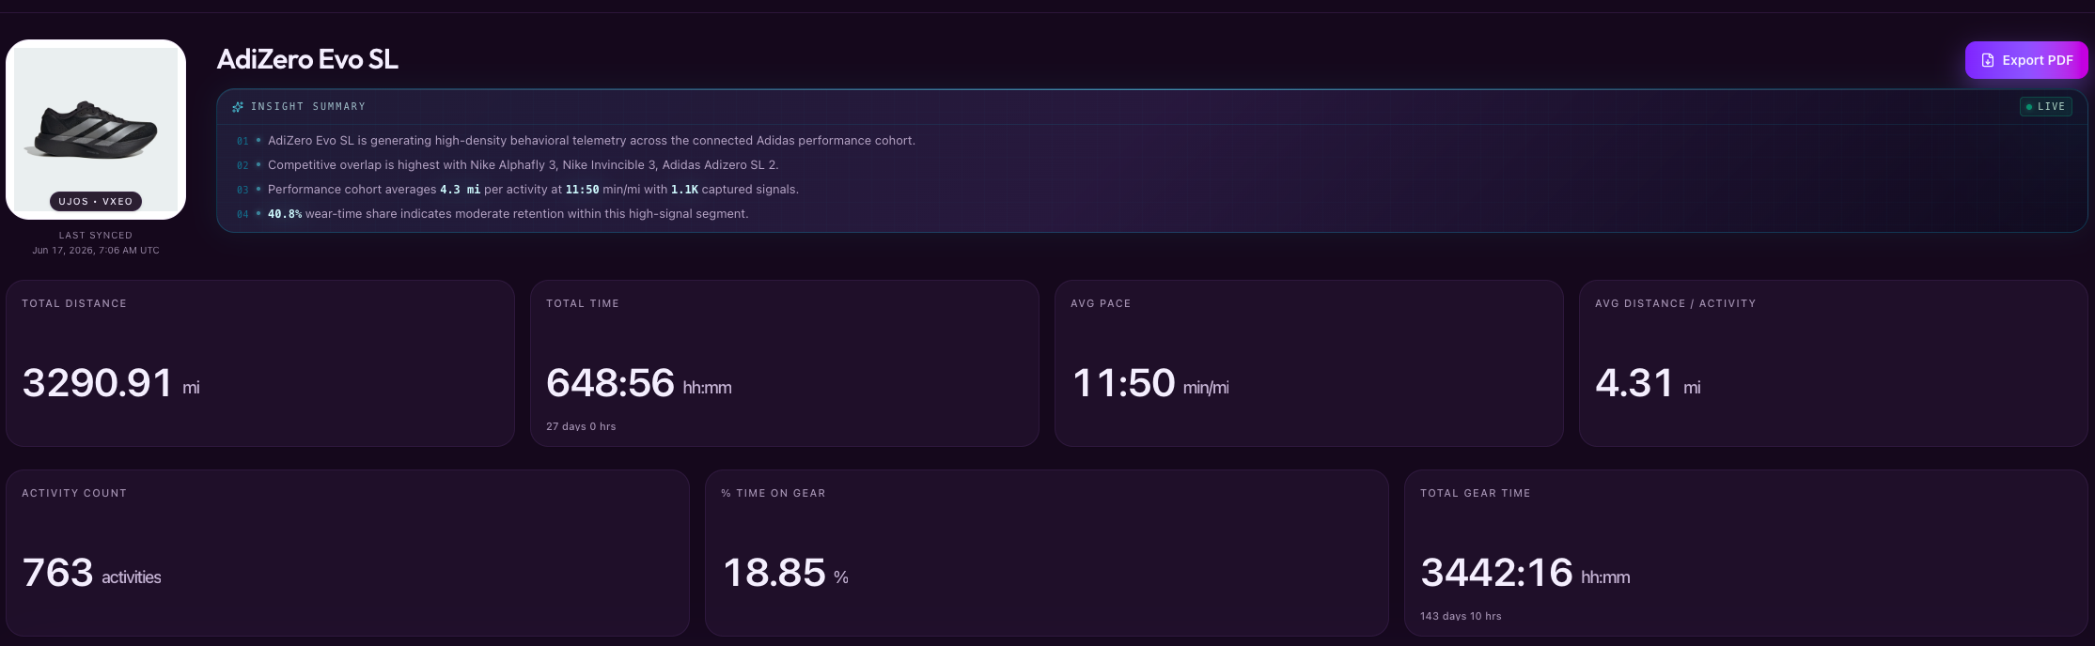This screenshot has width=2095, height=646.
Task: Click the 143 days 10 hrs subtext
Action: click(x=1461, y=616)
